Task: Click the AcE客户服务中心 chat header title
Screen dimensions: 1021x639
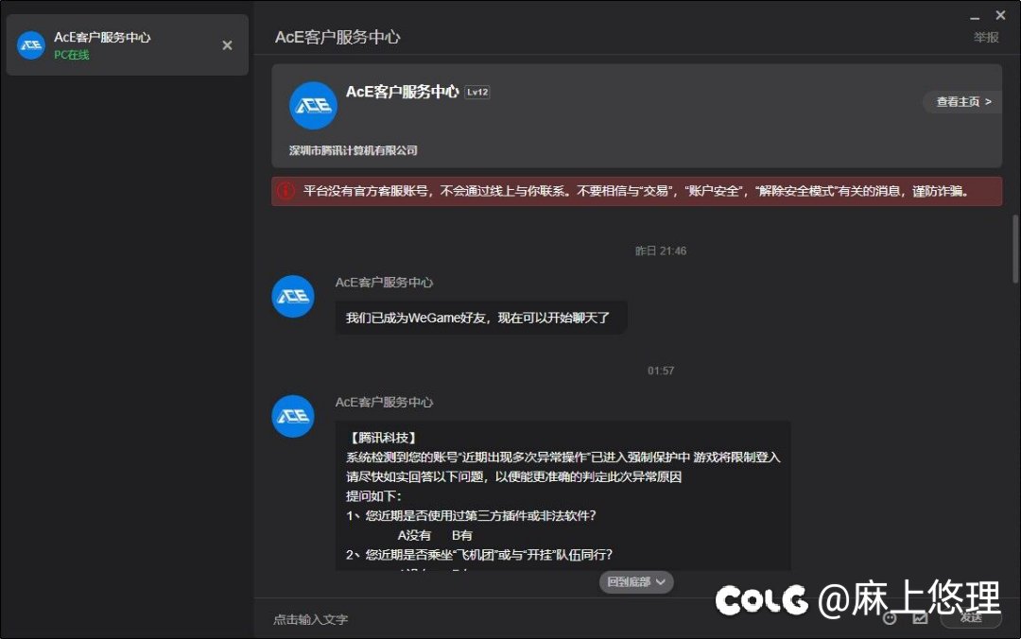Action: point(337,37)
